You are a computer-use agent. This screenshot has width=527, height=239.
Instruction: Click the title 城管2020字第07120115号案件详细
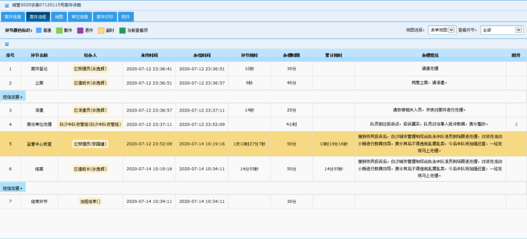46,5
